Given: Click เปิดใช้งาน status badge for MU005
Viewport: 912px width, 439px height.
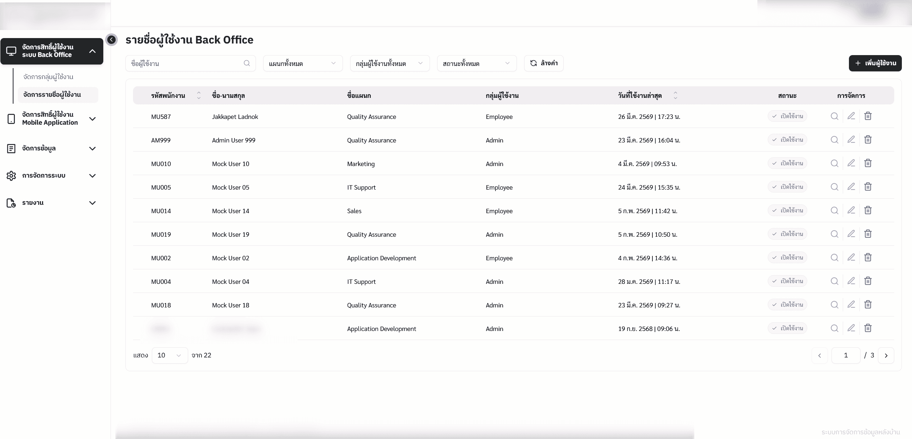Looking at the screenshot, I should pos(787,187).
